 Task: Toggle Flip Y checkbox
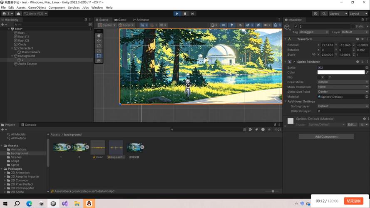tap(326, 77)
